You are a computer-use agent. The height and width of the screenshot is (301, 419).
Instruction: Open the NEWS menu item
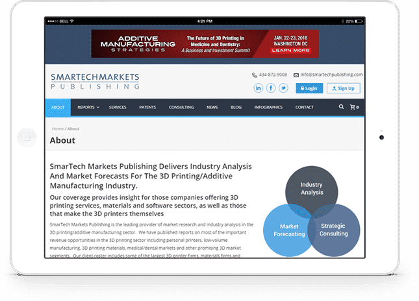(x=212, y=107)
